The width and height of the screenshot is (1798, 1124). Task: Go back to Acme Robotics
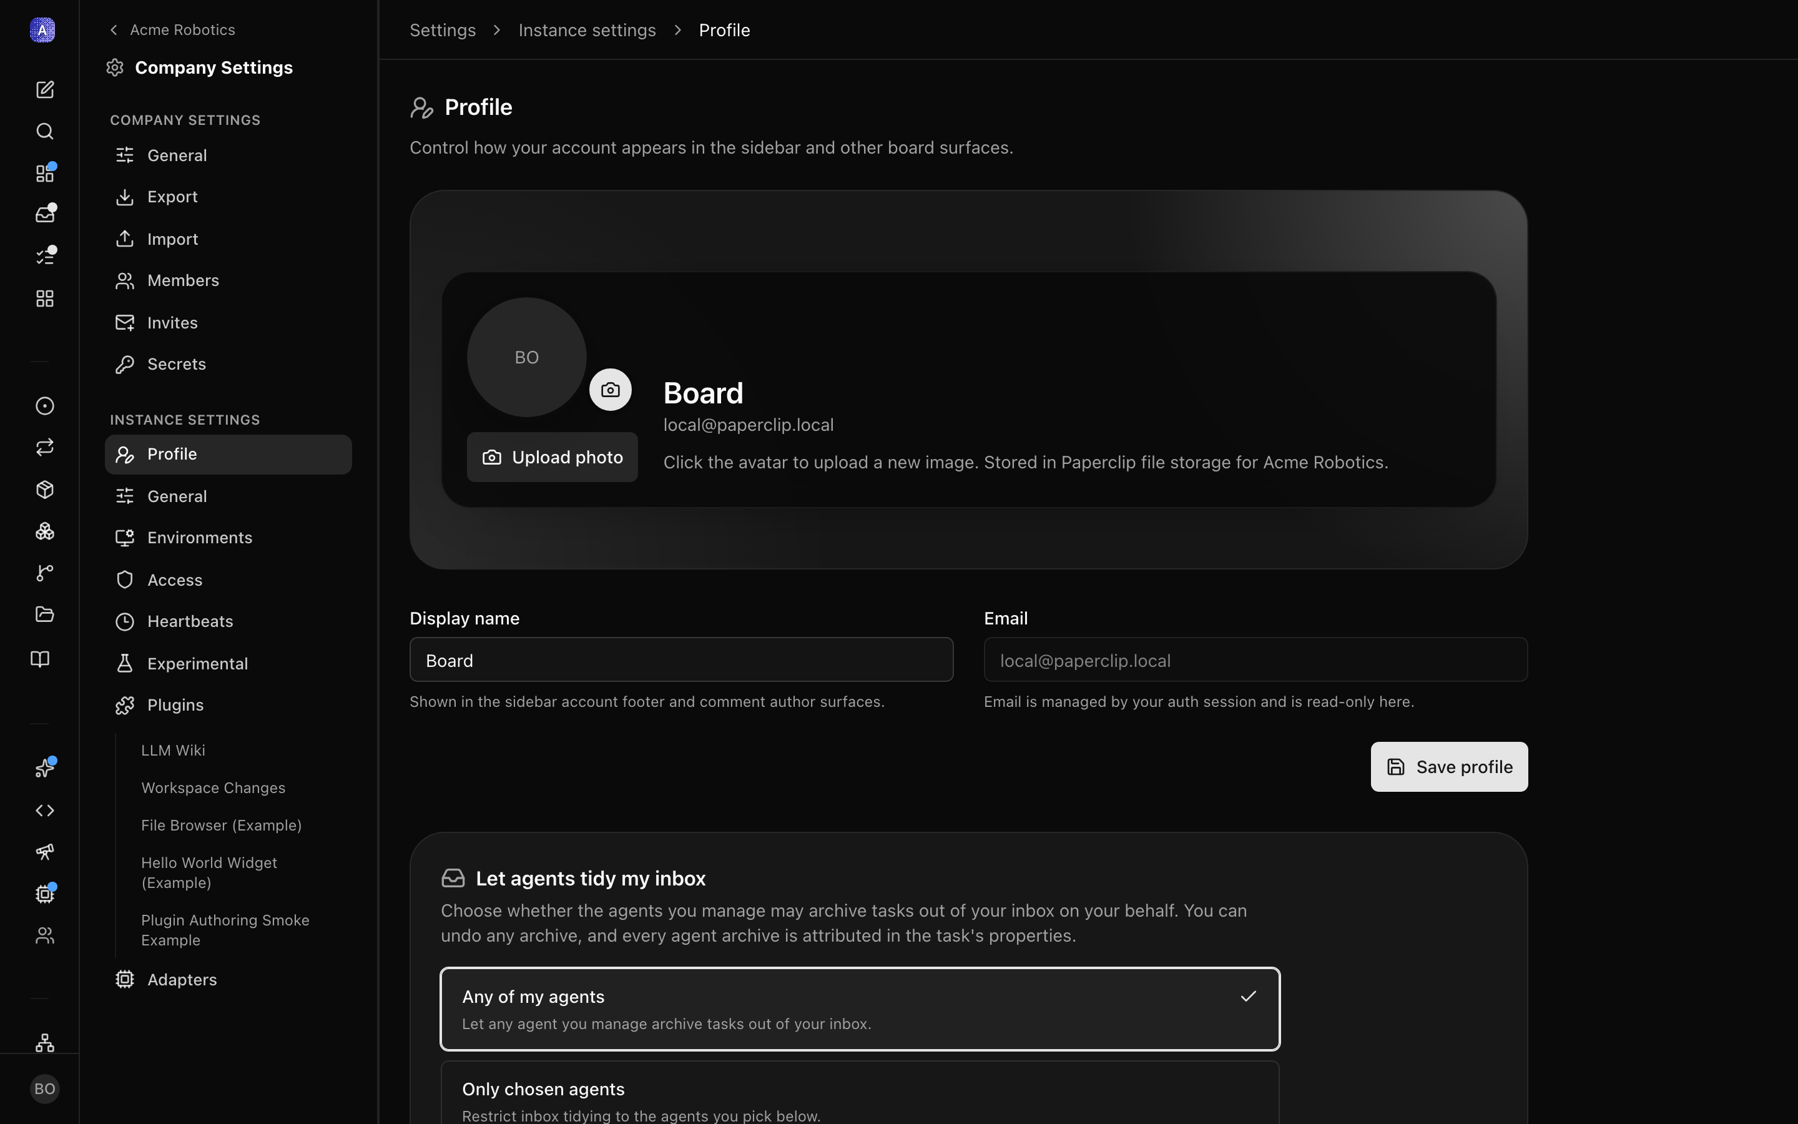[x=172, y=30]
